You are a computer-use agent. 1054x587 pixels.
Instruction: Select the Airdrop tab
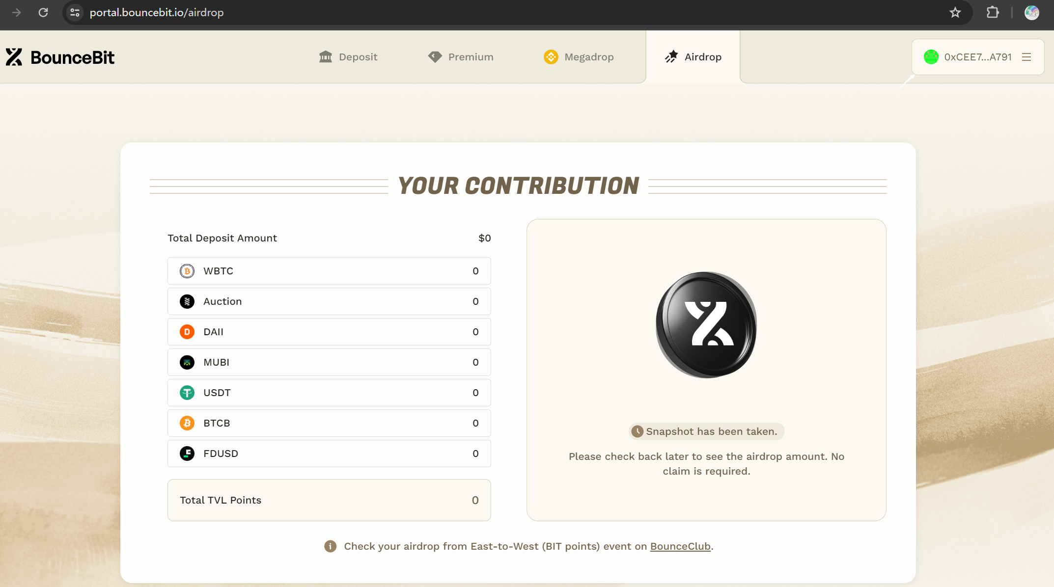pos(693,57)
